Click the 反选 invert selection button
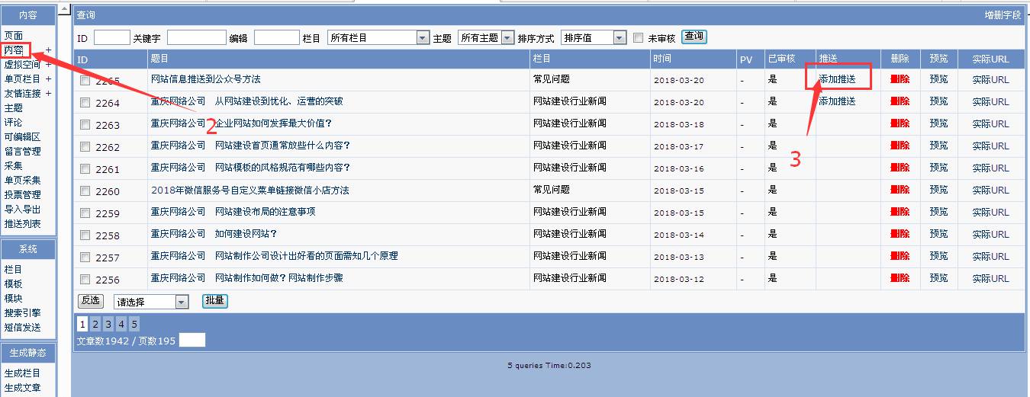 click(90, 301)
